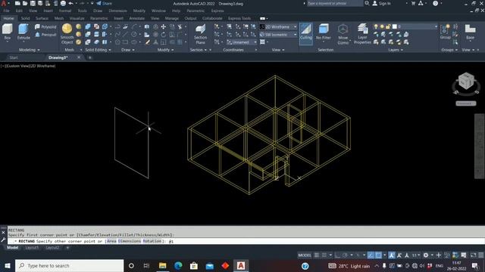Click in the keyword search field
This screenshot has height=272, width=485.
tap(334, 3)
